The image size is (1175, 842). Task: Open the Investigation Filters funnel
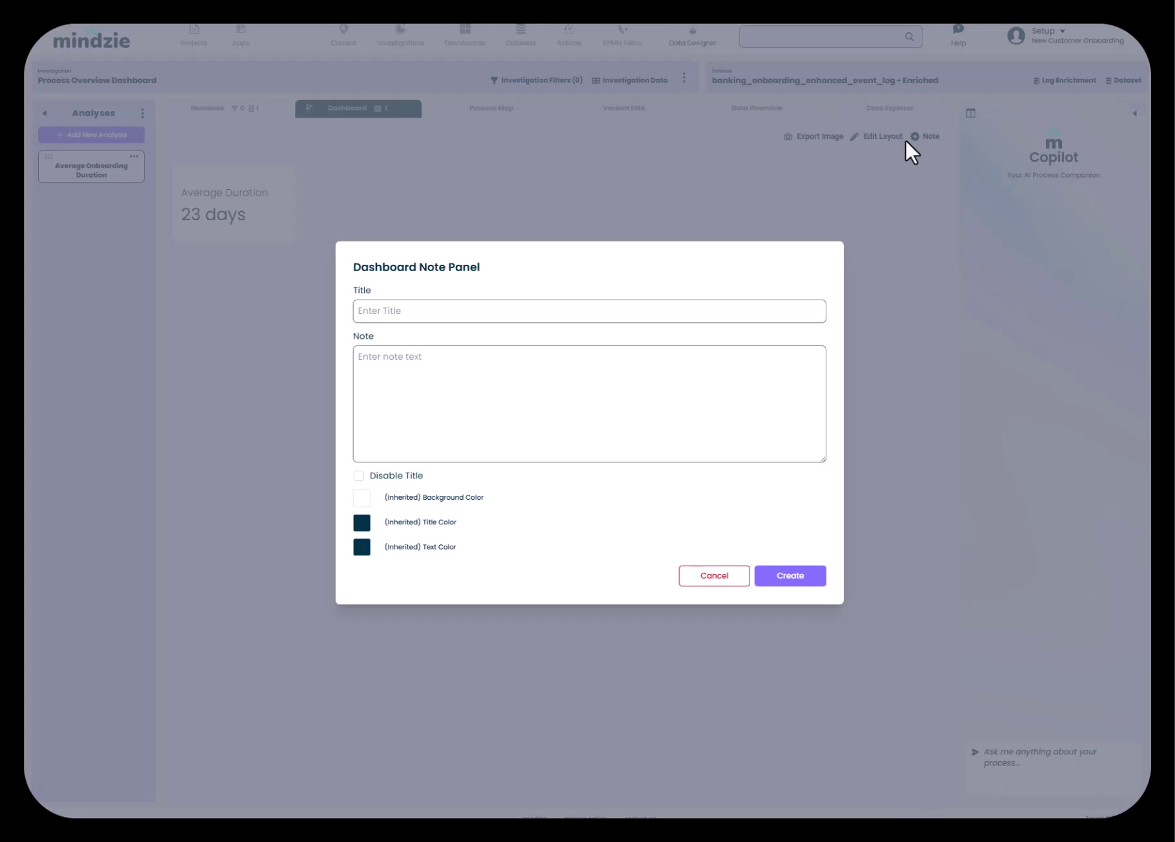tap(494, 81)
